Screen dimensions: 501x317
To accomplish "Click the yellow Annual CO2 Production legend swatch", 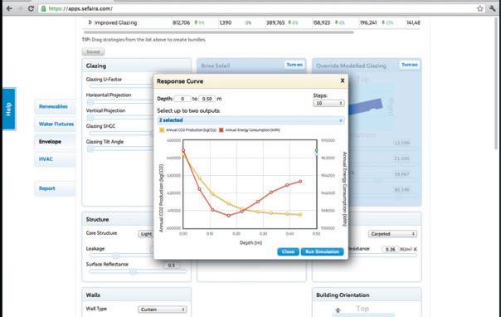I will click(162, 129).
